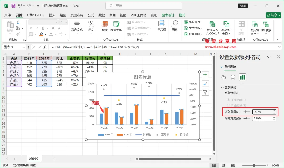
Task: Select the Fill & Line paint bucket tab
Action: pos(224,77)
